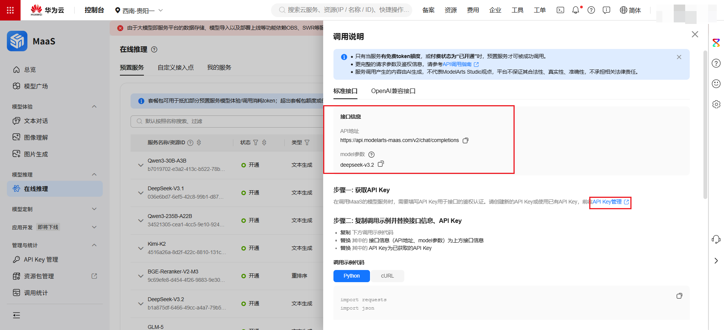The width and height of the screenshot is (724, 330).
Task: Focus the service name filter search field
Action: pyautogui.click(x=227, y=121)
